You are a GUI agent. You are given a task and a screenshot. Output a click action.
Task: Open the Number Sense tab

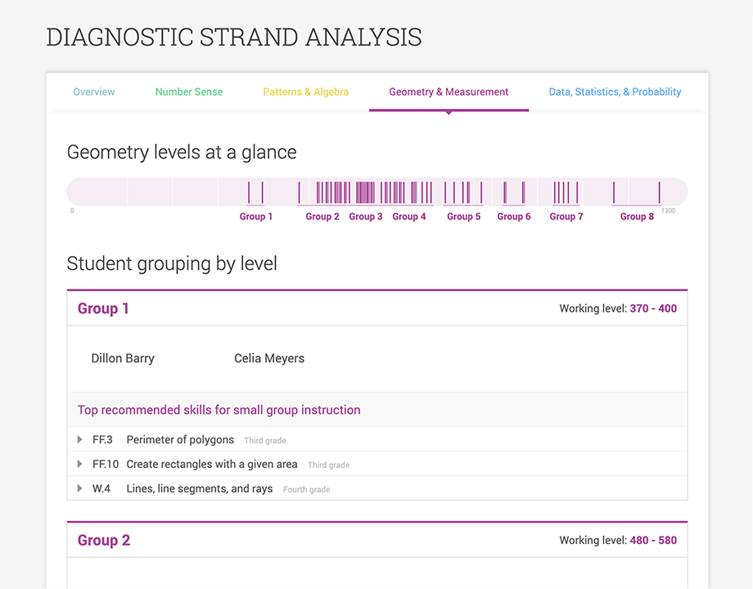click(x=189, y=92)
